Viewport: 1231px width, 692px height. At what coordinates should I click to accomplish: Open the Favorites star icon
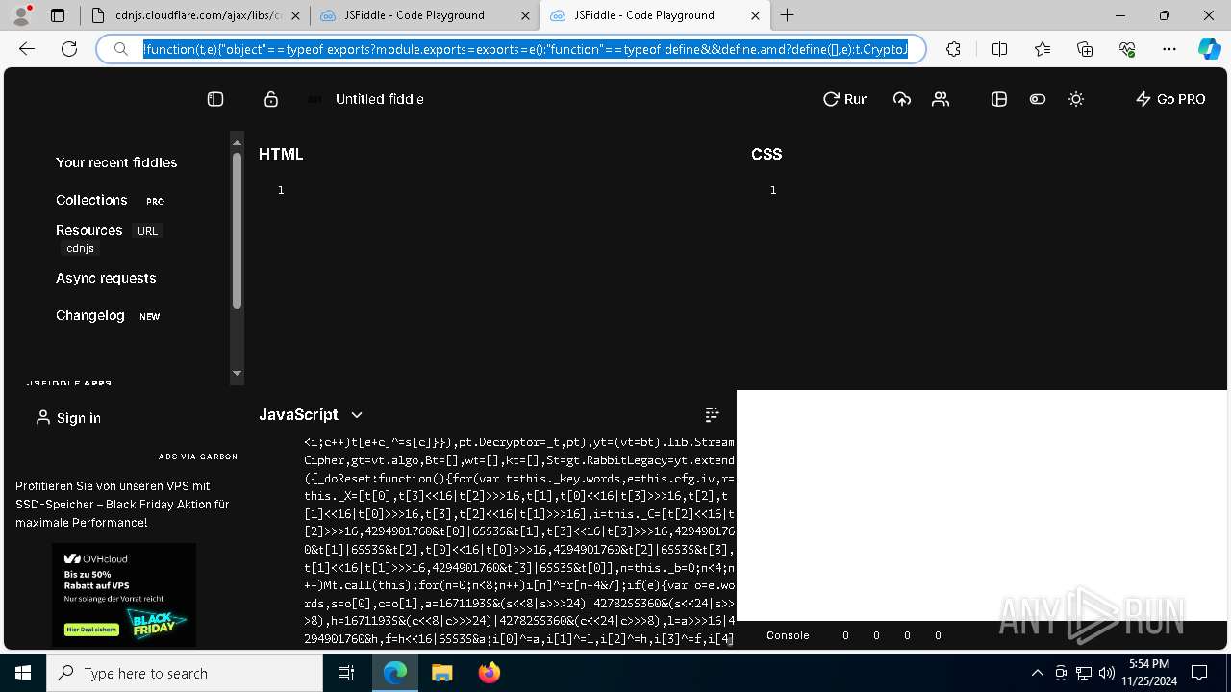(1043, 49)
